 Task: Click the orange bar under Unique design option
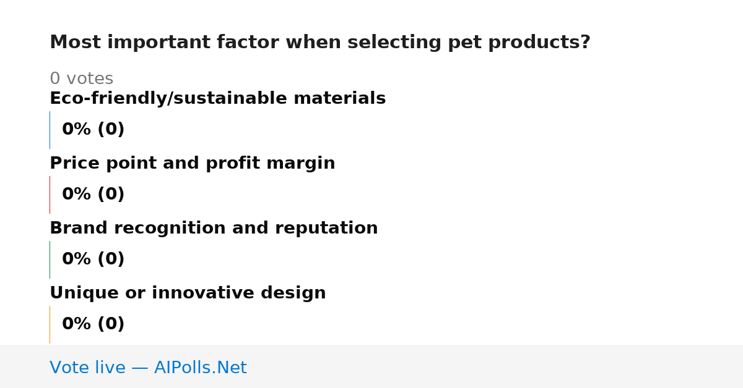click(50, 324)
